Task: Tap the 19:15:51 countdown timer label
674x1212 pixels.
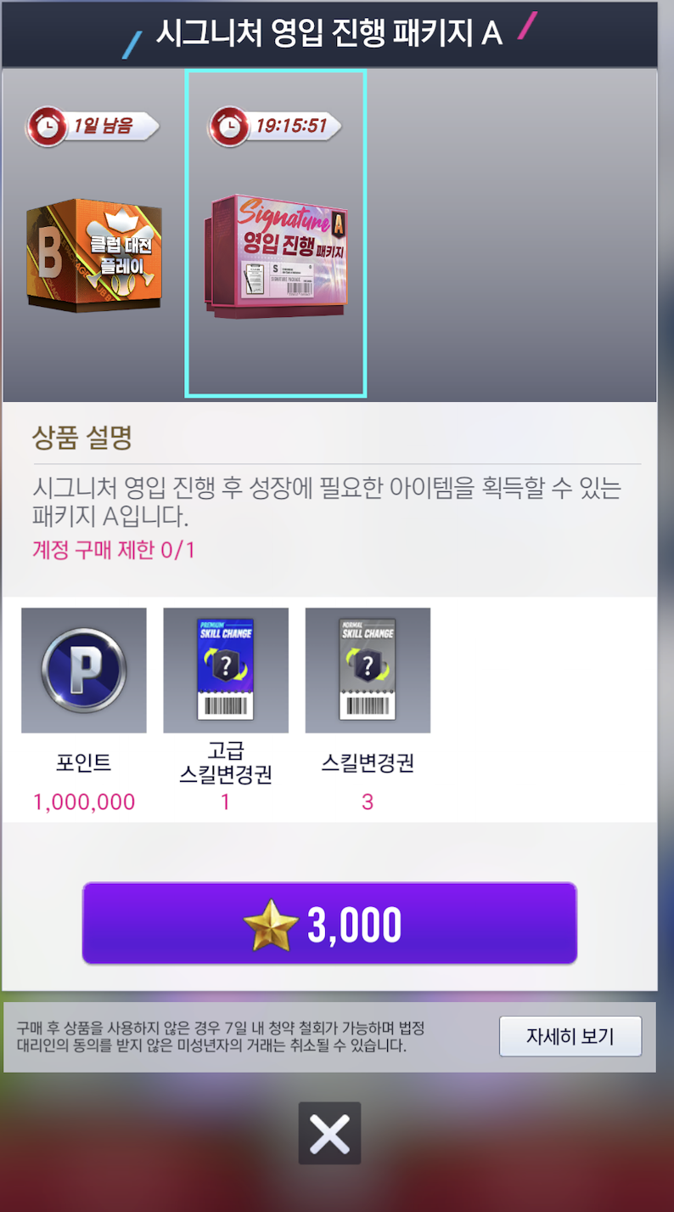Action: [291, 126]
